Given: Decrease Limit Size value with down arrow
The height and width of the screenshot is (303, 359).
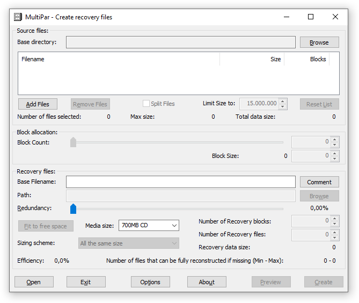Looking at the screenshot, I should pos(283,106).
